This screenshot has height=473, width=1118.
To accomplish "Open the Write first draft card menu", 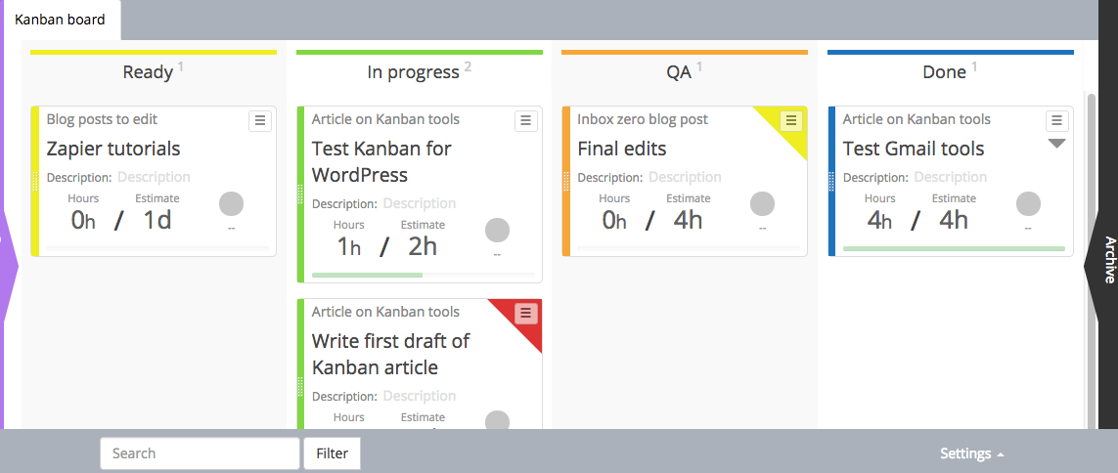I will click(525, 313).
